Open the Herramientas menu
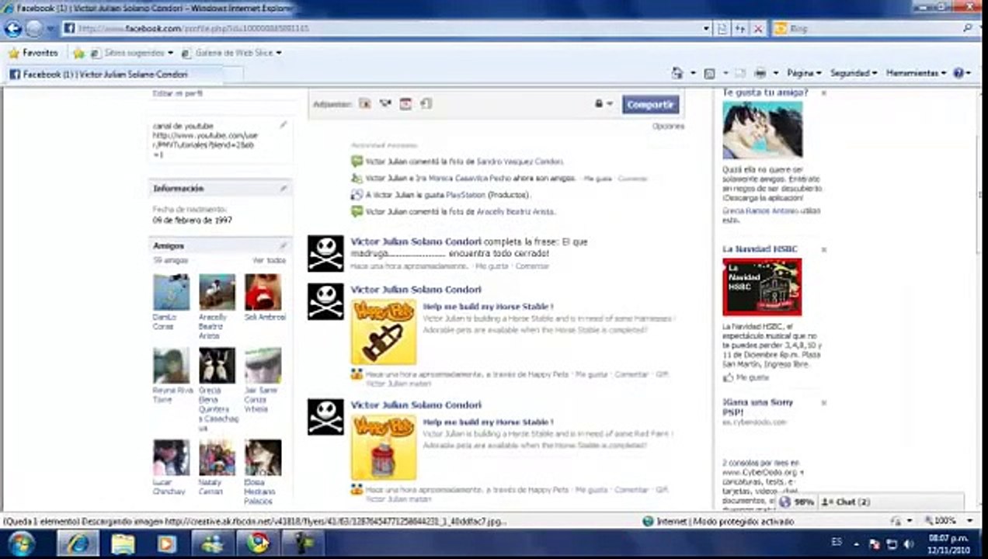 [x=917, y=73]
